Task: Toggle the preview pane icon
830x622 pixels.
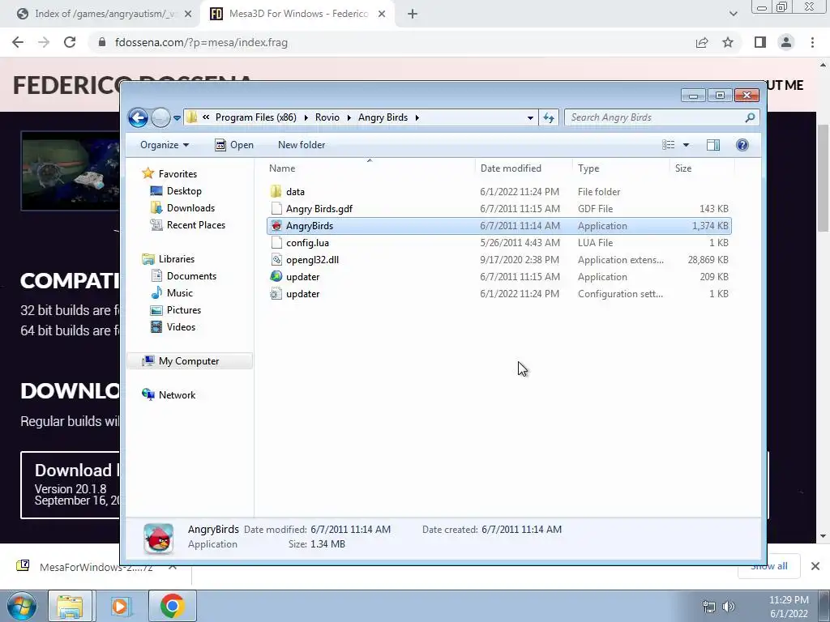Action: [x=713, y=145]
